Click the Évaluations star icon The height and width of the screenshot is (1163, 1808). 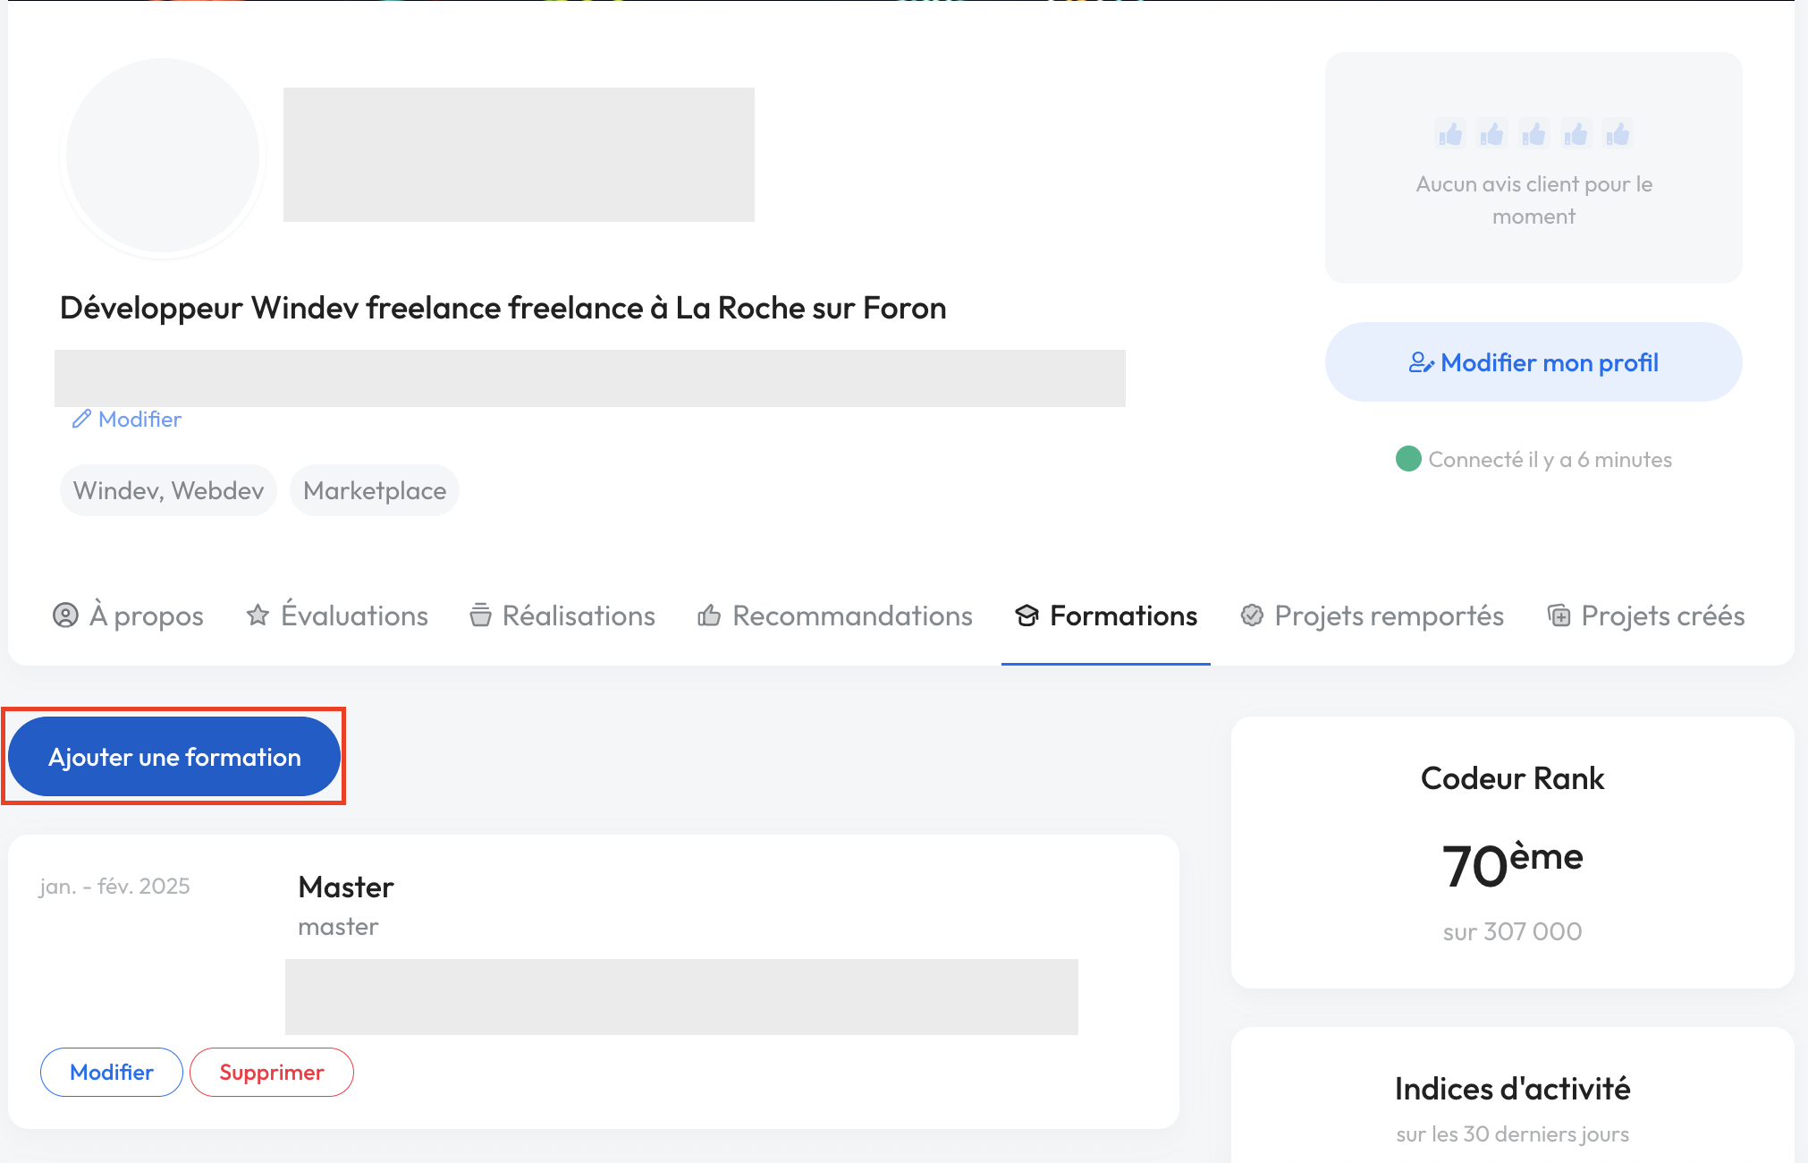coord(258,615)
